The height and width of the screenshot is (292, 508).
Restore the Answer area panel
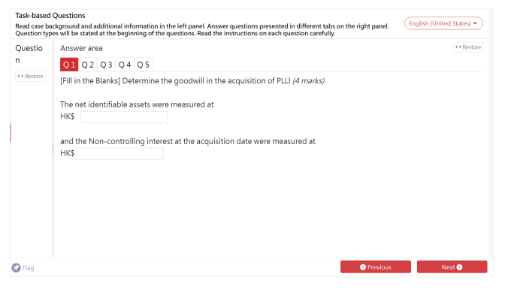[x=468, y=47]
